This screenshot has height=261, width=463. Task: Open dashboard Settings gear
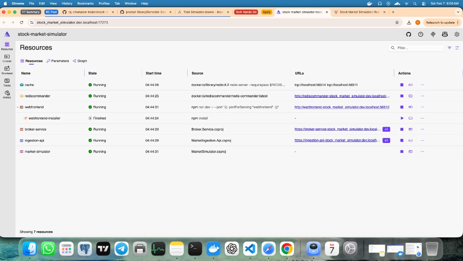(x=457, y=34)
